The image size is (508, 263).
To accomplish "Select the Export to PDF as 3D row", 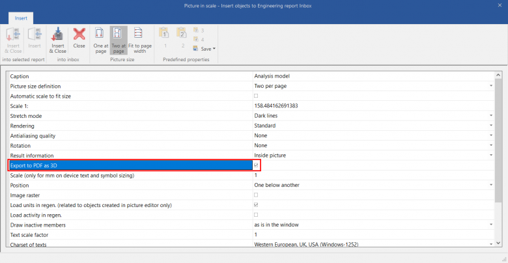I will pos(131,165).
